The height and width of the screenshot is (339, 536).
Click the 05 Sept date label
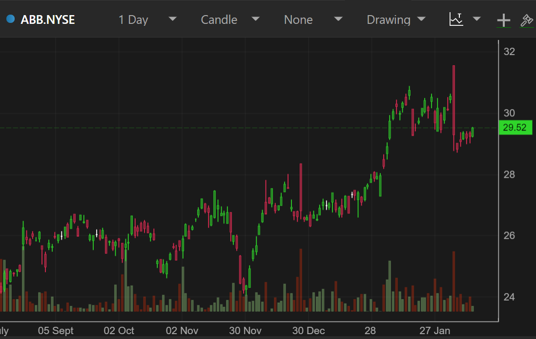(x=56, y=331)
